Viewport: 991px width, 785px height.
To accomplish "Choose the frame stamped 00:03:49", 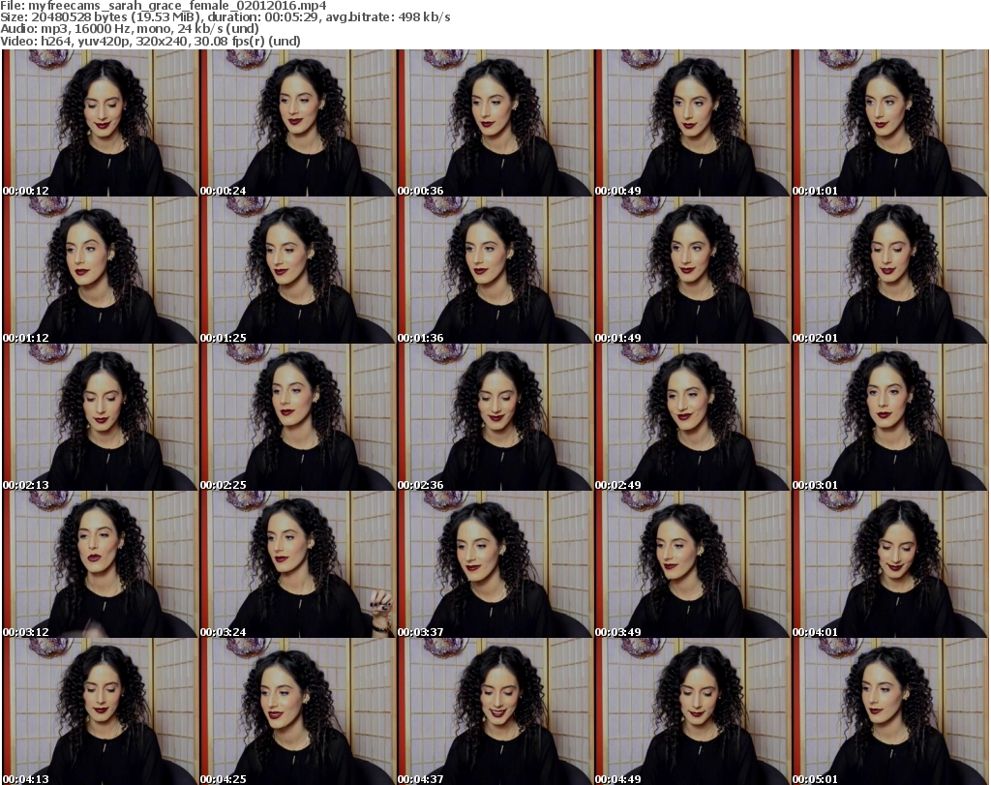I will tap(692, 565).
